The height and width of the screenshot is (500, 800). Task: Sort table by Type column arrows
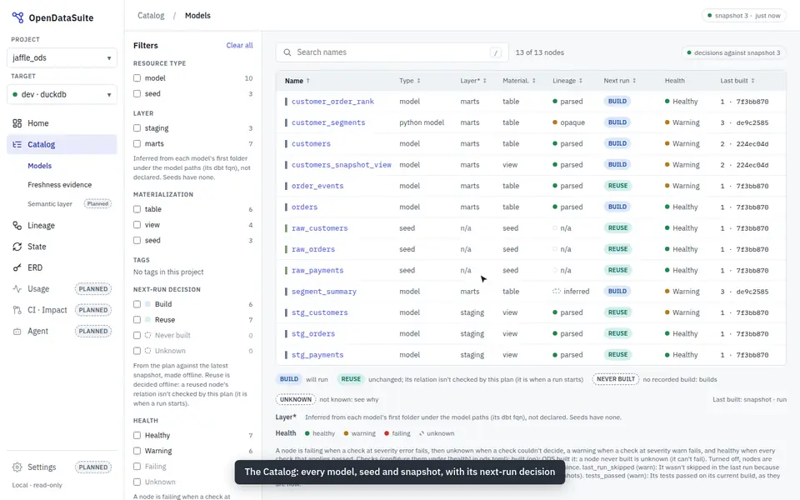[x=418, y=81]
